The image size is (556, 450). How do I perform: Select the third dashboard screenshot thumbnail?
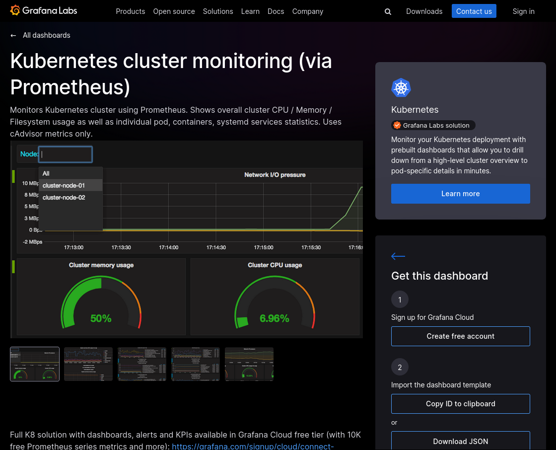142,364
